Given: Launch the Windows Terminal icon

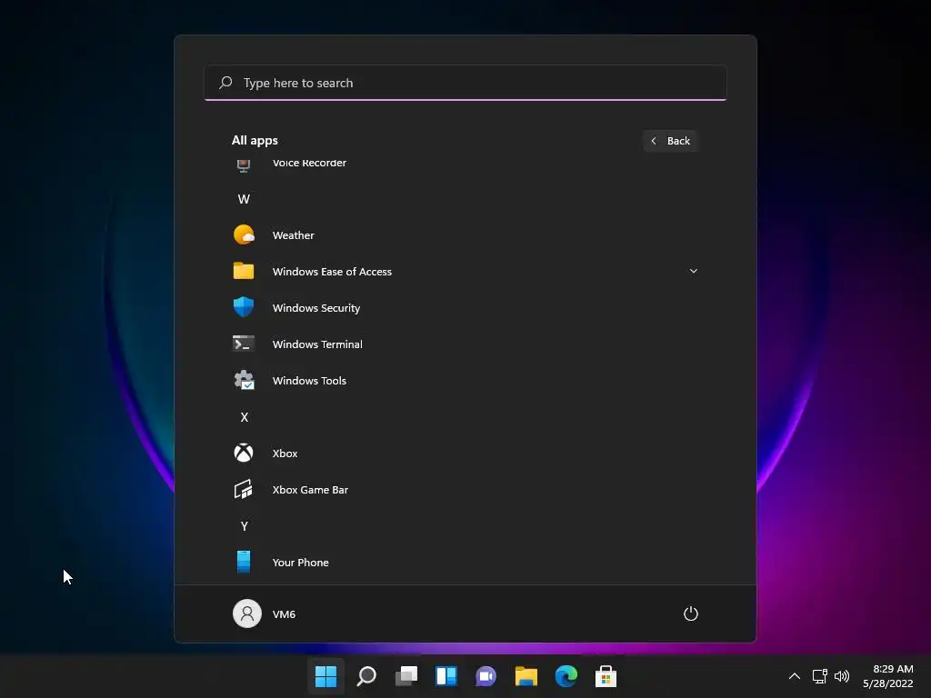Looking at the screenshot, I should point(244,344).
